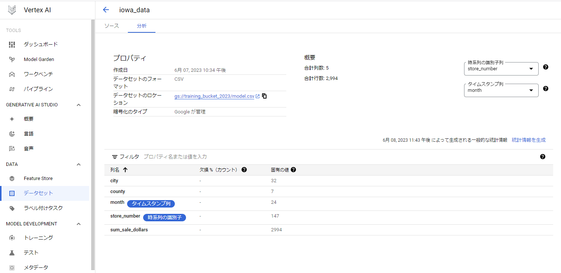
Task: Open データセット in the sidebar
Action: [45, 193]
